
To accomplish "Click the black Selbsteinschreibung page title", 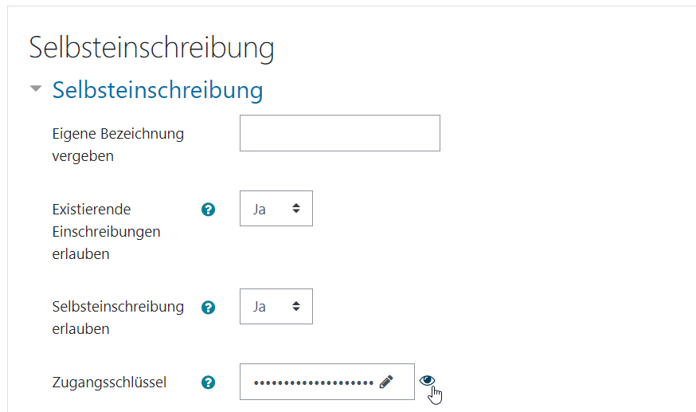I will pyautogui.click(x=151, y=48).
